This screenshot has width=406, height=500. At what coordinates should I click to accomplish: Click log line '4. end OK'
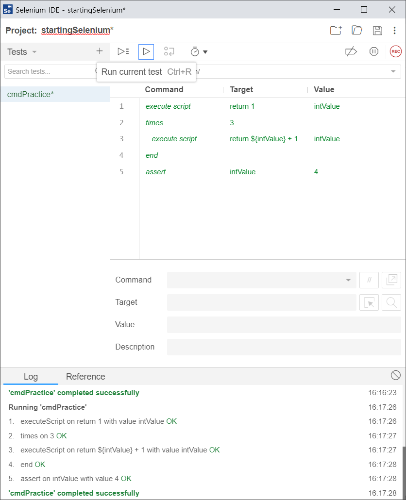click(27, 465)
